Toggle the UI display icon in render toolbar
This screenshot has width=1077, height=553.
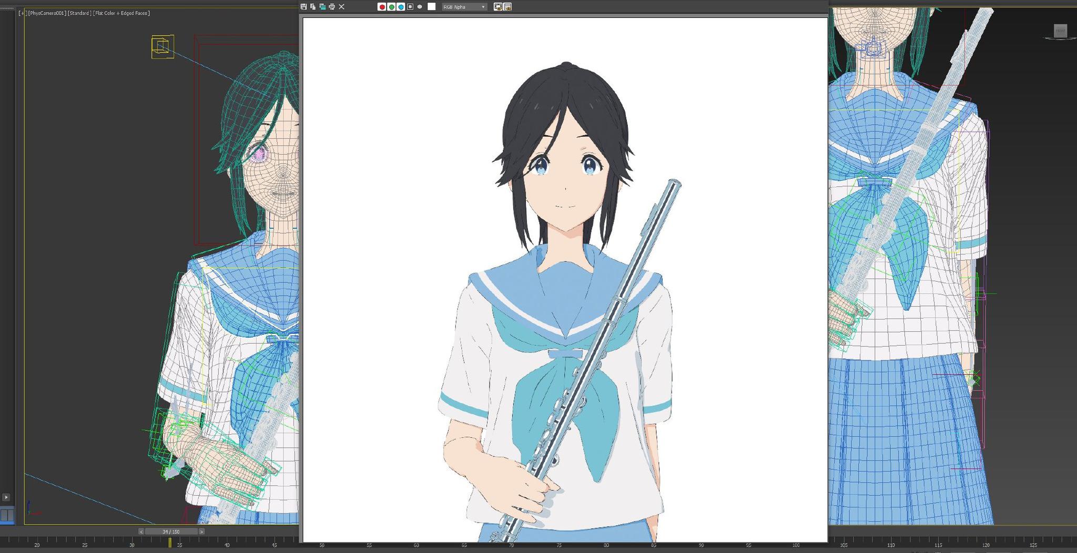pyautogui.click(x=507, y=7)
